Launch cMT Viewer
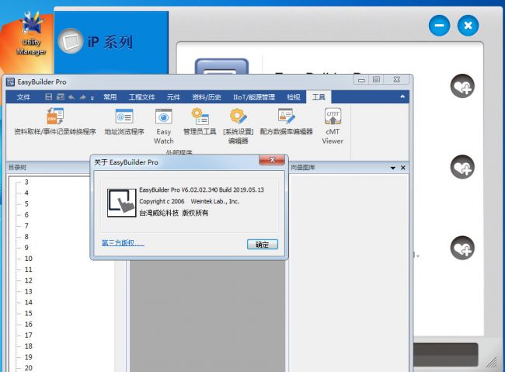 click(x=333, y=127)
